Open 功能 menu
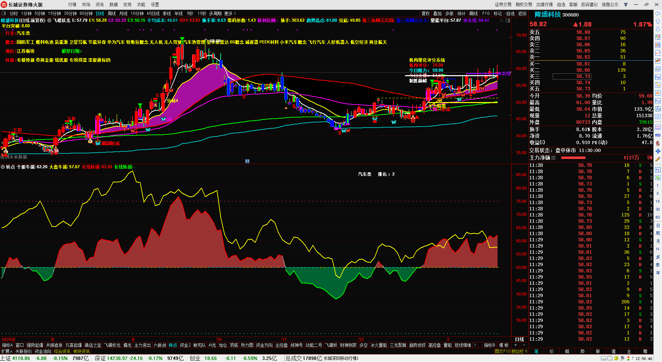 [x=141, y=4]
